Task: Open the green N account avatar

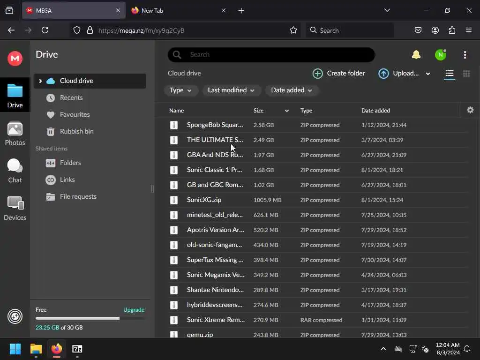Action: click(441, 55)
